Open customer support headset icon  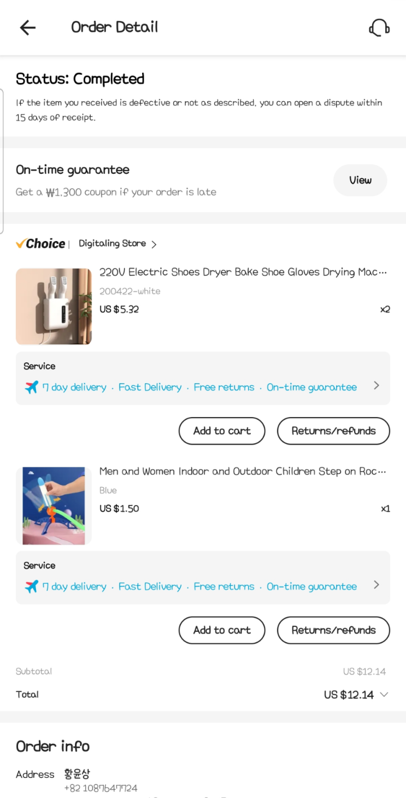[x=379, y=27]
